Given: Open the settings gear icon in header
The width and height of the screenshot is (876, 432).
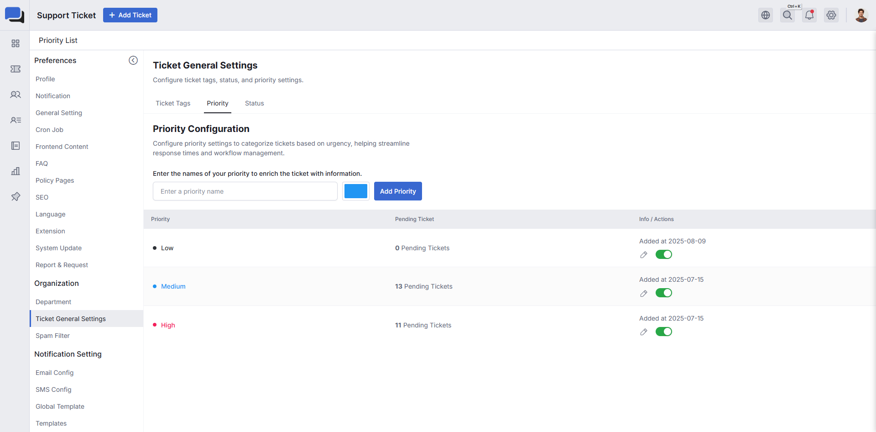Looking at the screenshot, I should [x=831, y=15].
